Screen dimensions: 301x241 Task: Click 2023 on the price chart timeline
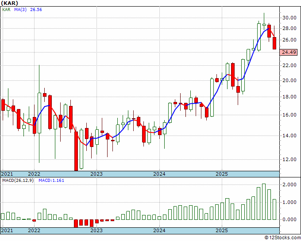(96, 174)
